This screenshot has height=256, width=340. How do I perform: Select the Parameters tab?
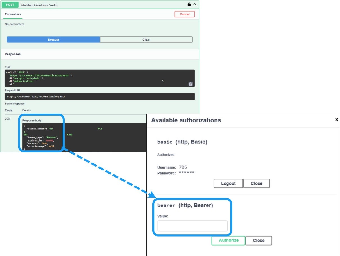point(13,14)
